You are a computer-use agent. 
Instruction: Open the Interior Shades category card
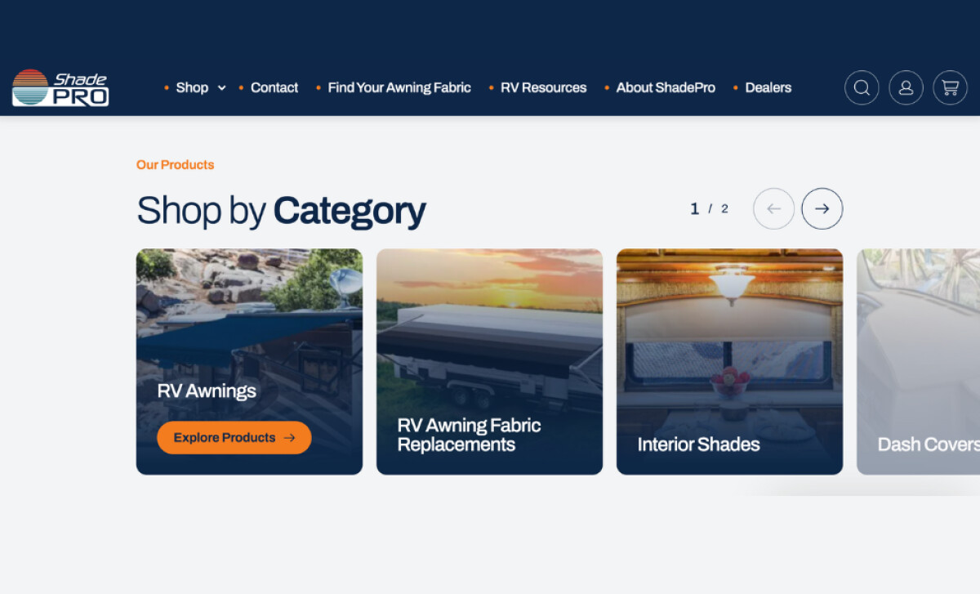point(729,361)
